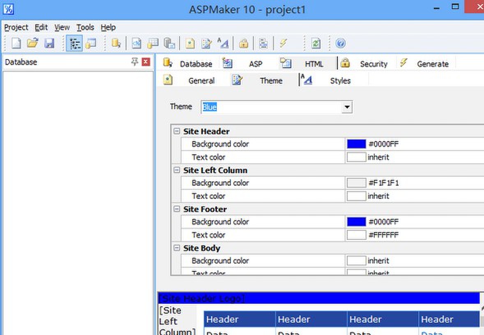Click Site Header text color swatch

[356, 157]
